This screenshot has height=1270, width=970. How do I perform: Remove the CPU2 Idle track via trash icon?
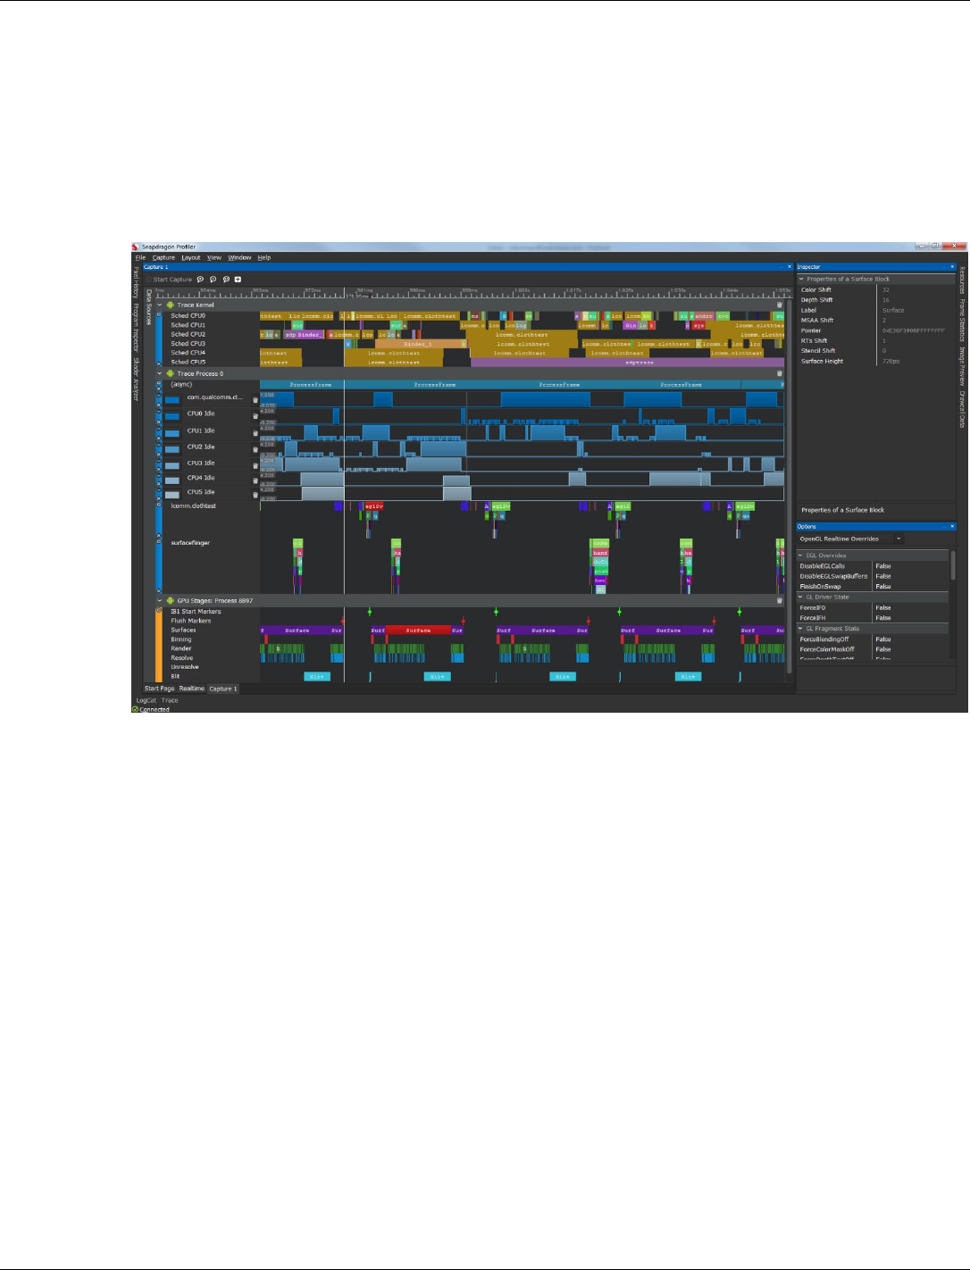(255, 449)
